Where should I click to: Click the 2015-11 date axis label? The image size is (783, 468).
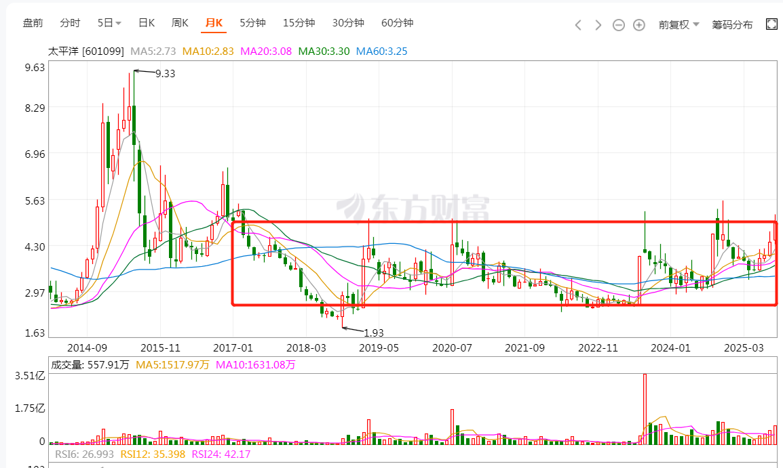160,348
